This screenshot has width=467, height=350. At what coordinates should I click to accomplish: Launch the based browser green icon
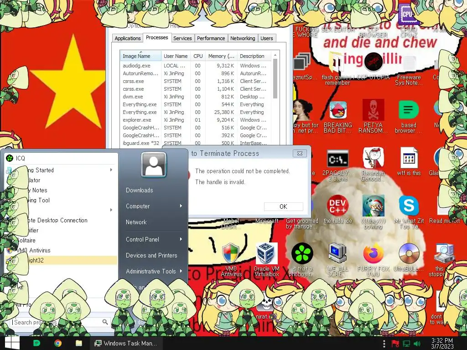408,110
